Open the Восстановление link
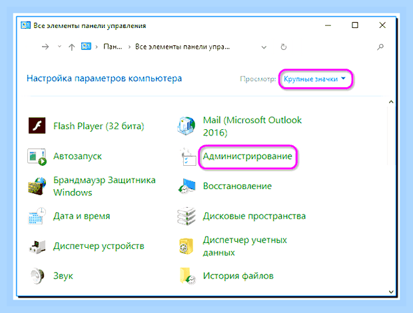Screen dimensions: 413x313 pyautogui.click(x=237, y=186)
